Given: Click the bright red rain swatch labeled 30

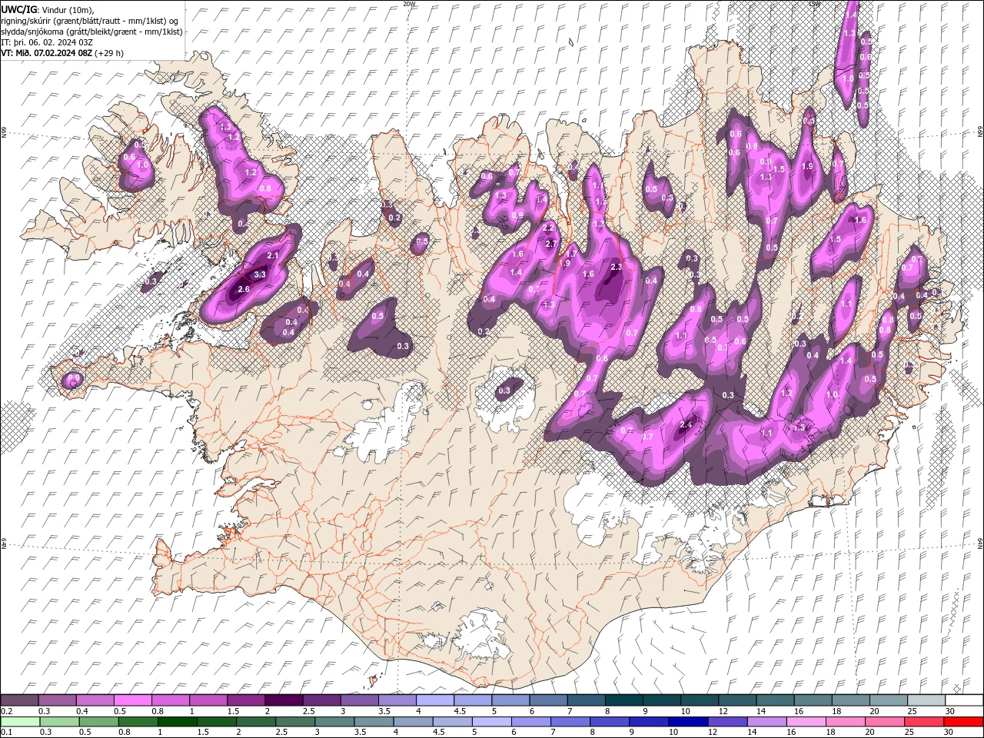Looking at the screenshot, I should 962,722.
